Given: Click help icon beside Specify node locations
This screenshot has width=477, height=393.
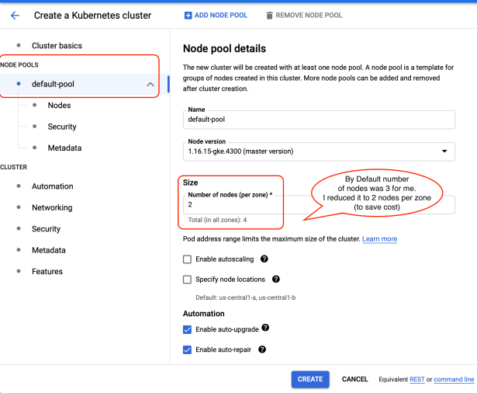Looking at the screenshot, I should point(276,279).
